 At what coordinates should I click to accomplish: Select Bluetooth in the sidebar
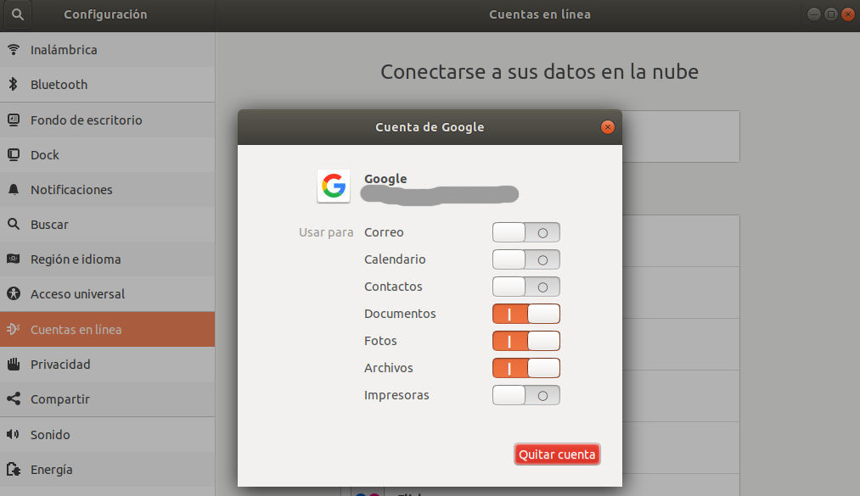click(108, 84)
